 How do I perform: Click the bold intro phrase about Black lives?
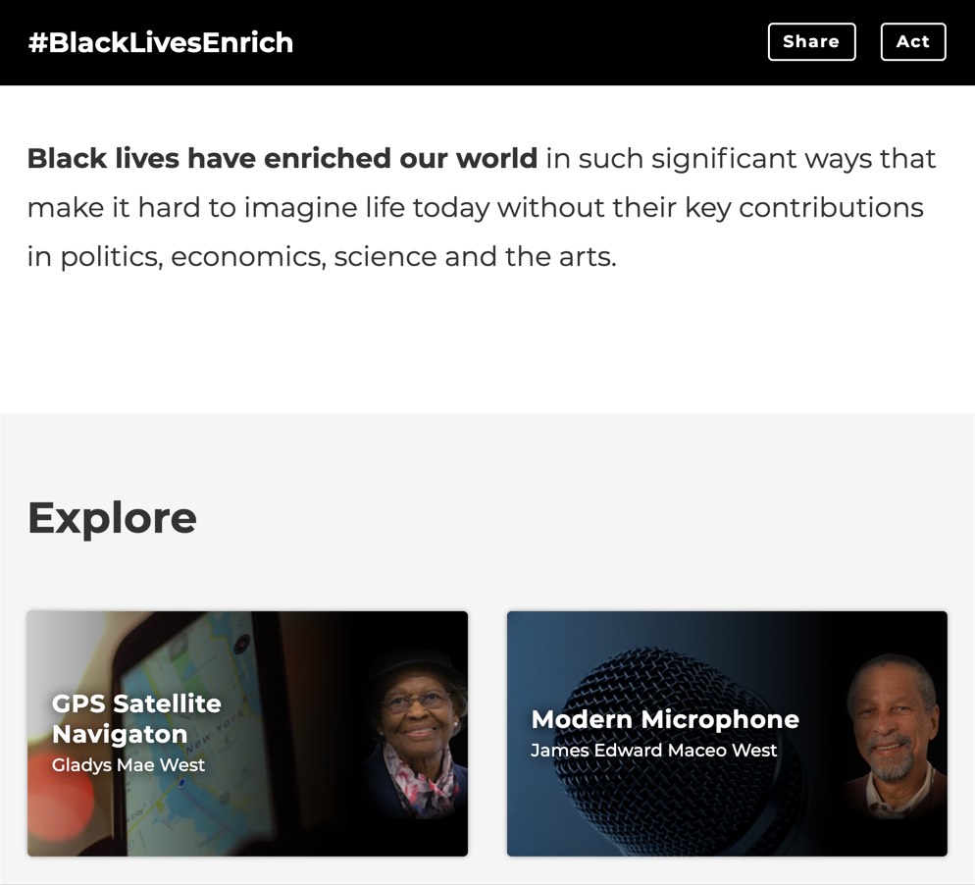point(282,158)
